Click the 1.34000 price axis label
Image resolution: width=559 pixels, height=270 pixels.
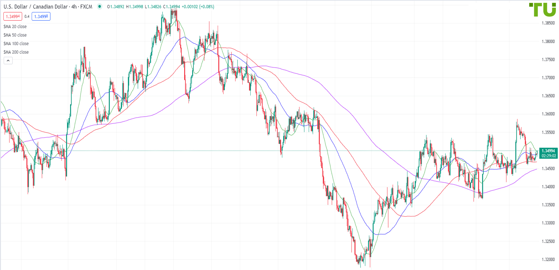coord(548,187)
